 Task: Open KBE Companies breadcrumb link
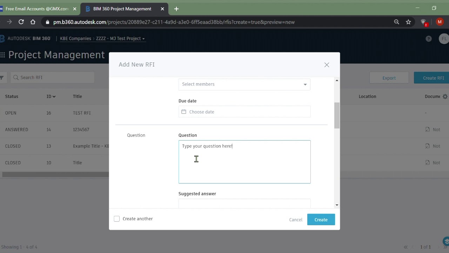click(x=75, y=39)
